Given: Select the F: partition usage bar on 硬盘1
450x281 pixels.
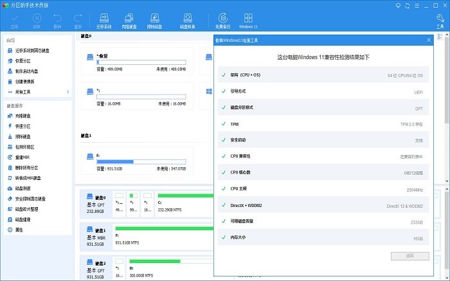Looking at the screenshot, I should coord(141,161).
